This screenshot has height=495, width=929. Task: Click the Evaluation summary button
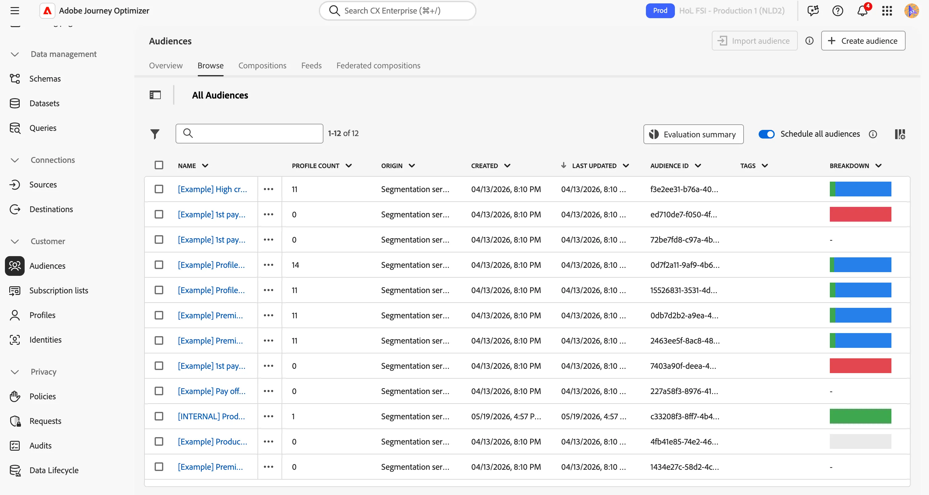693,134
